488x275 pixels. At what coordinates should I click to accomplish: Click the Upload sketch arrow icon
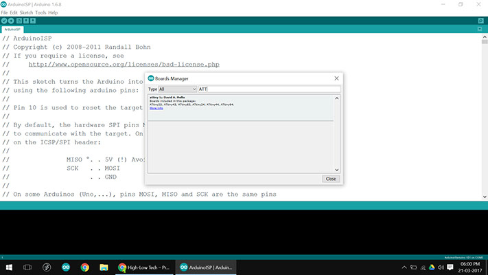[11, 21]
